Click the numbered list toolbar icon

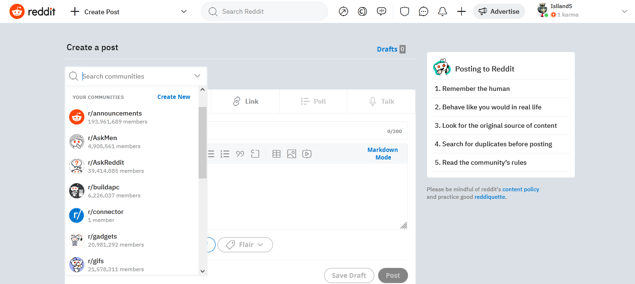pyautogui.click(x=225, y=154)
